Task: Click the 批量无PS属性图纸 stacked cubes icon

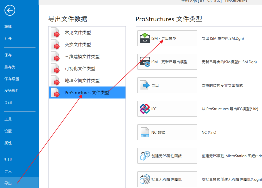Action: coord(145,179)
